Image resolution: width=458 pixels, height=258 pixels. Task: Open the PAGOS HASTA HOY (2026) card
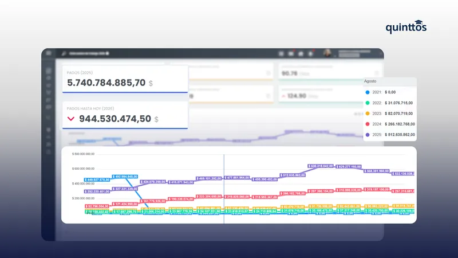tap(125, 115)
